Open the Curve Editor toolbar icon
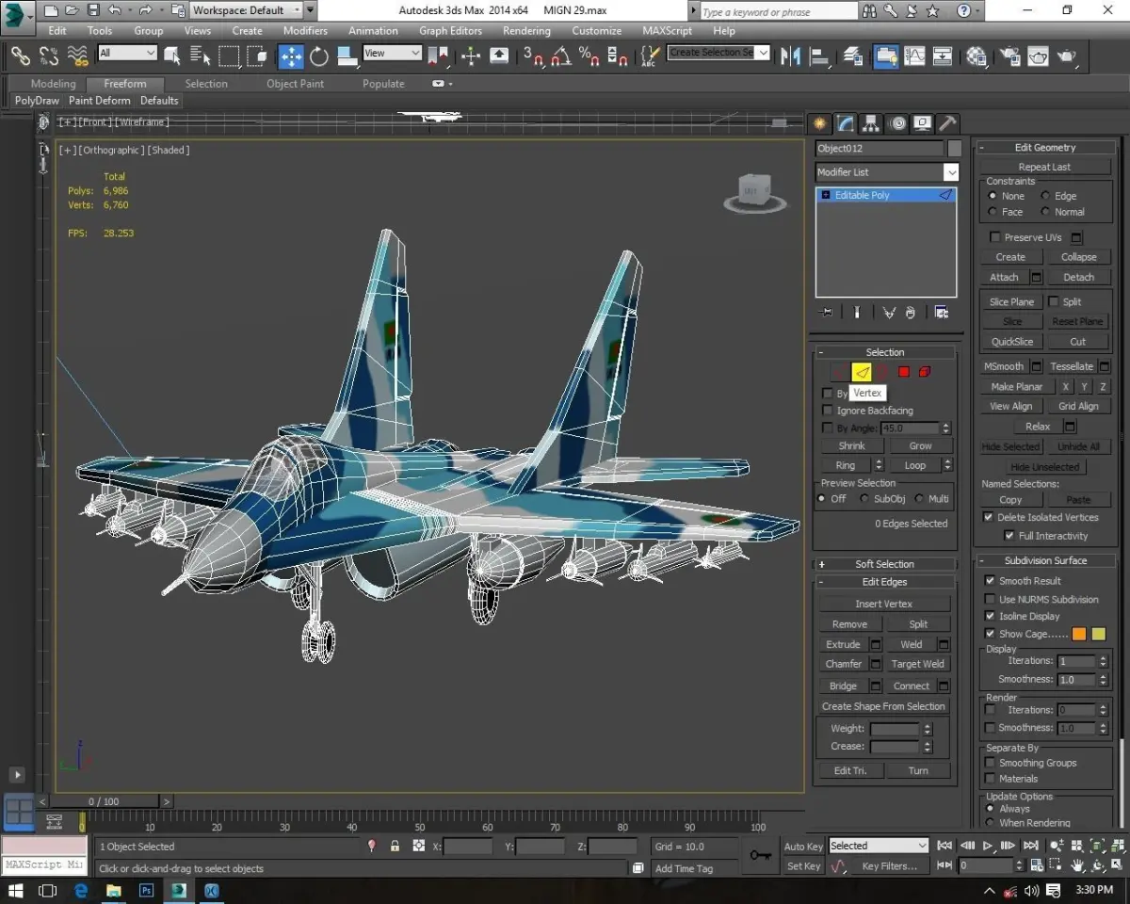 [x=914, y=56]
